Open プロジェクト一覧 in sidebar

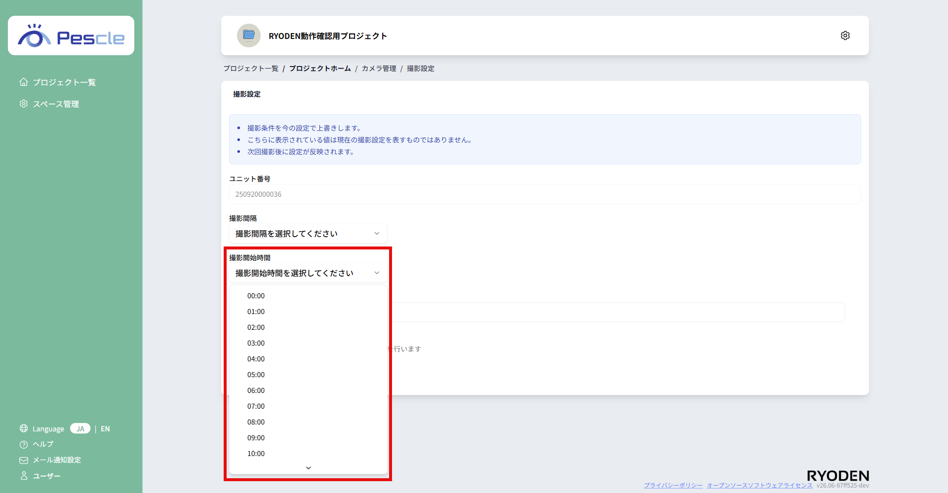(x=64, y=82)
